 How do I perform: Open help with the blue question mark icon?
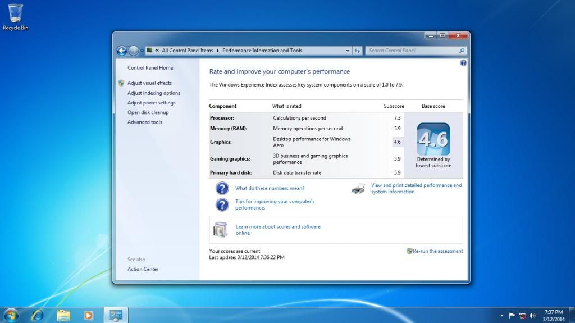click(463, 63)
